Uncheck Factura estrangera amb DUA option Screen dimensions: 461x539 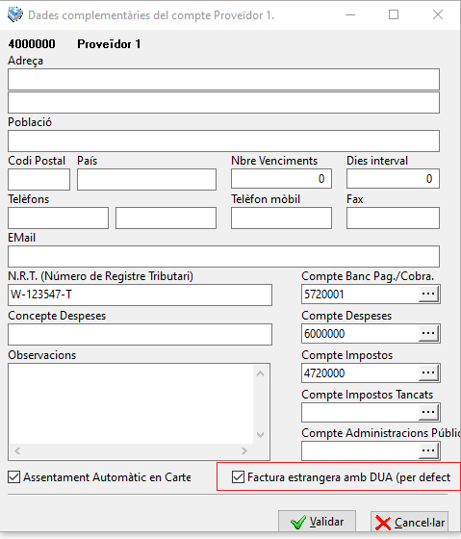coord(238,477)
